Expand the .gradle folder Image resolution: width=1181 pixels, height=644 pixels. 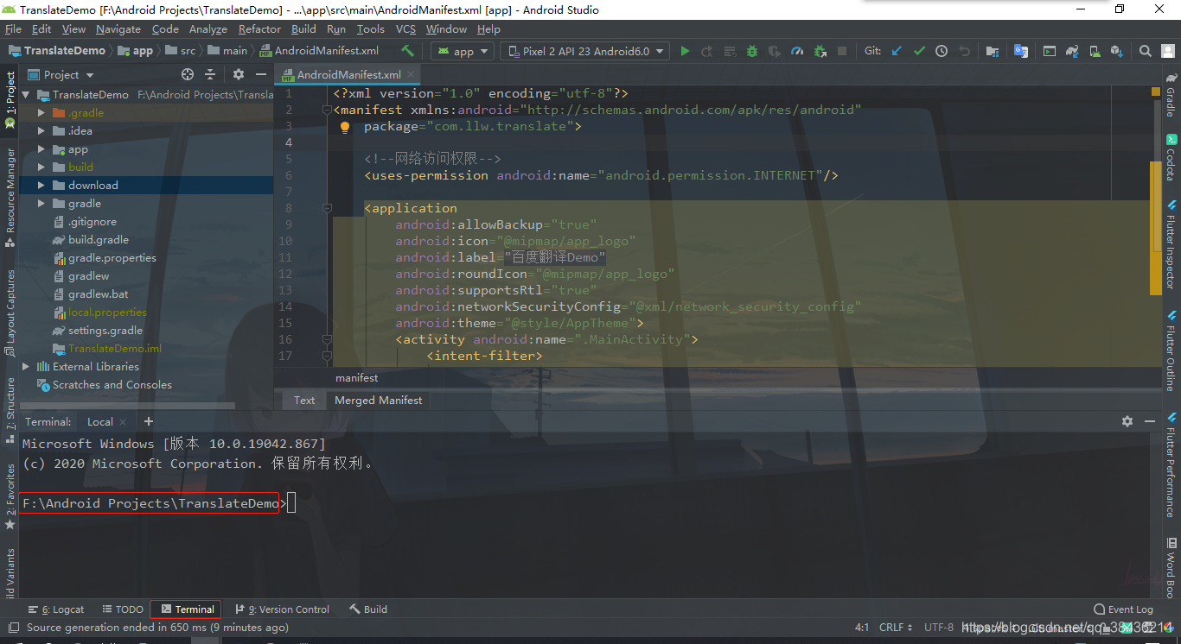pos(41,112)
